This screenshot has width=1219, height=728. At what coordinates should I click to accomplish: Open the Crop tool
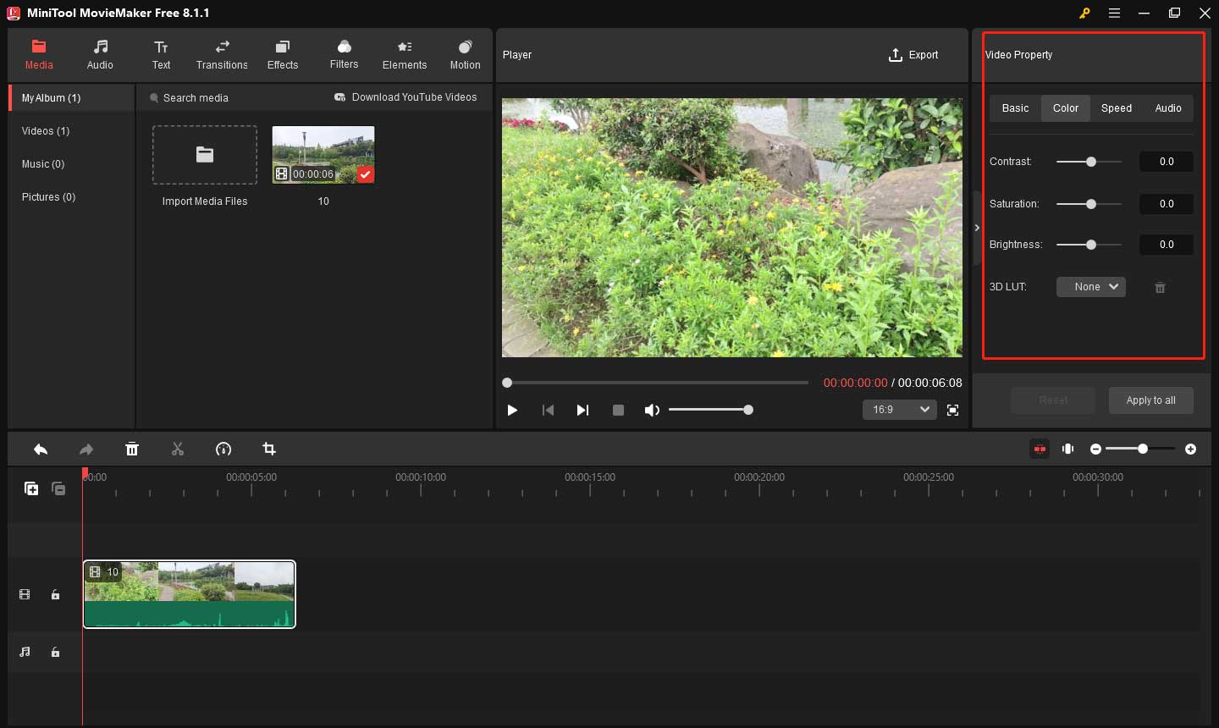269,449
